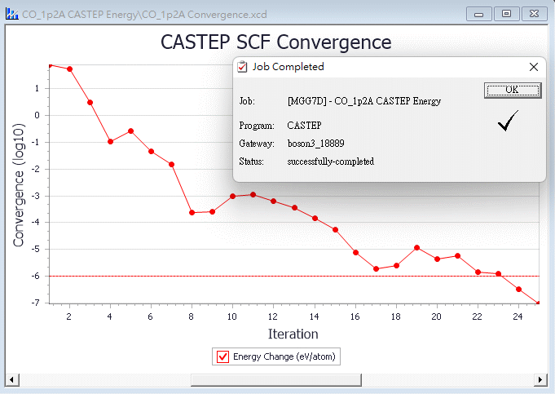Click the horizontal scrollbar left arrow
The width and height of the screenshot is (555, 394).
tap(12, 379)
